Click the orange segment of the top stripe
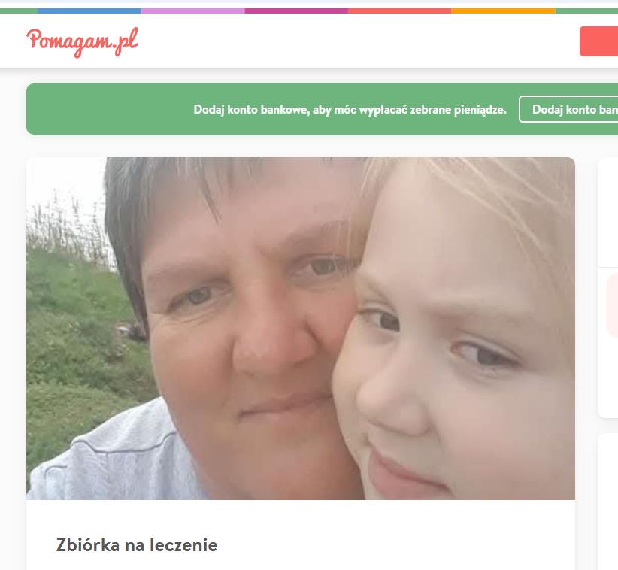This screenshot has width=618, height=570. coord(503,11)
